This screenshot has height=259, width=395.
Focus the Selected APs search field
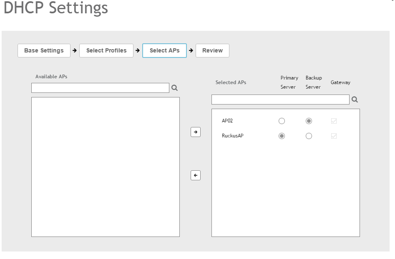(x=280, y=100)
